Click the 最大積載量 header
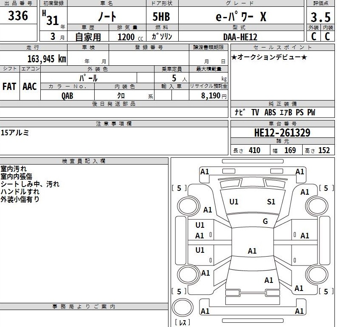This screenshot has height=327, width=337. pos(209,69)
